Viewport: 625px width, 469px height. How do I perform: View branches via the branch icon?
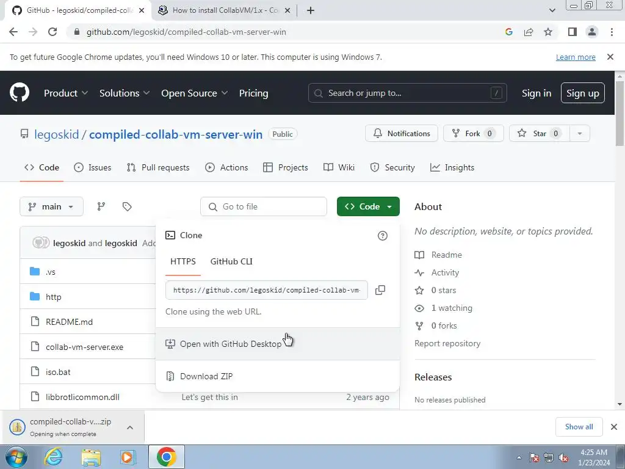(101, 206)
